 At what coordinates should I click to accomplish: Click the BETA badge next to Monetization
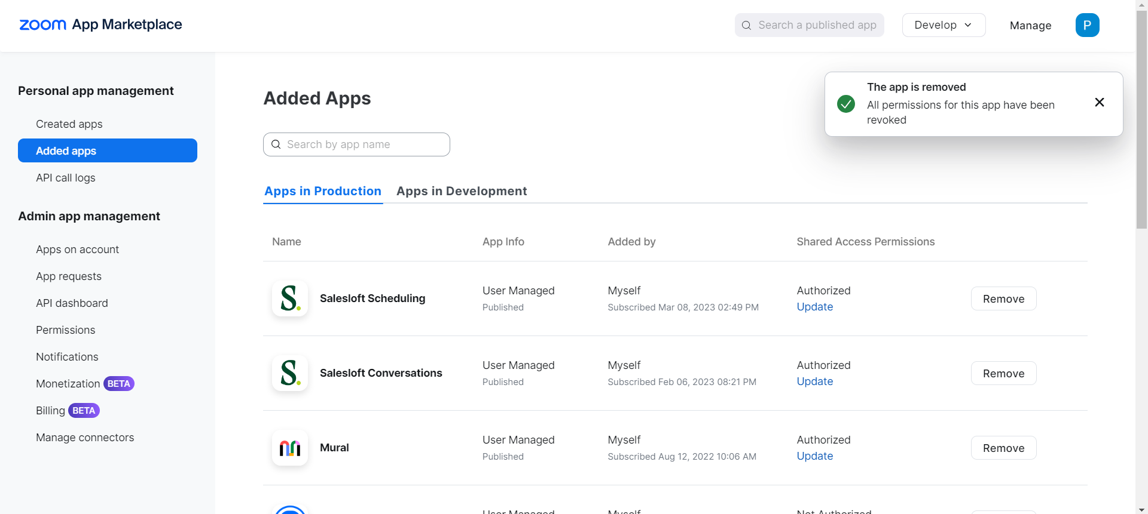pyautogui.click(x=119, y=384)
